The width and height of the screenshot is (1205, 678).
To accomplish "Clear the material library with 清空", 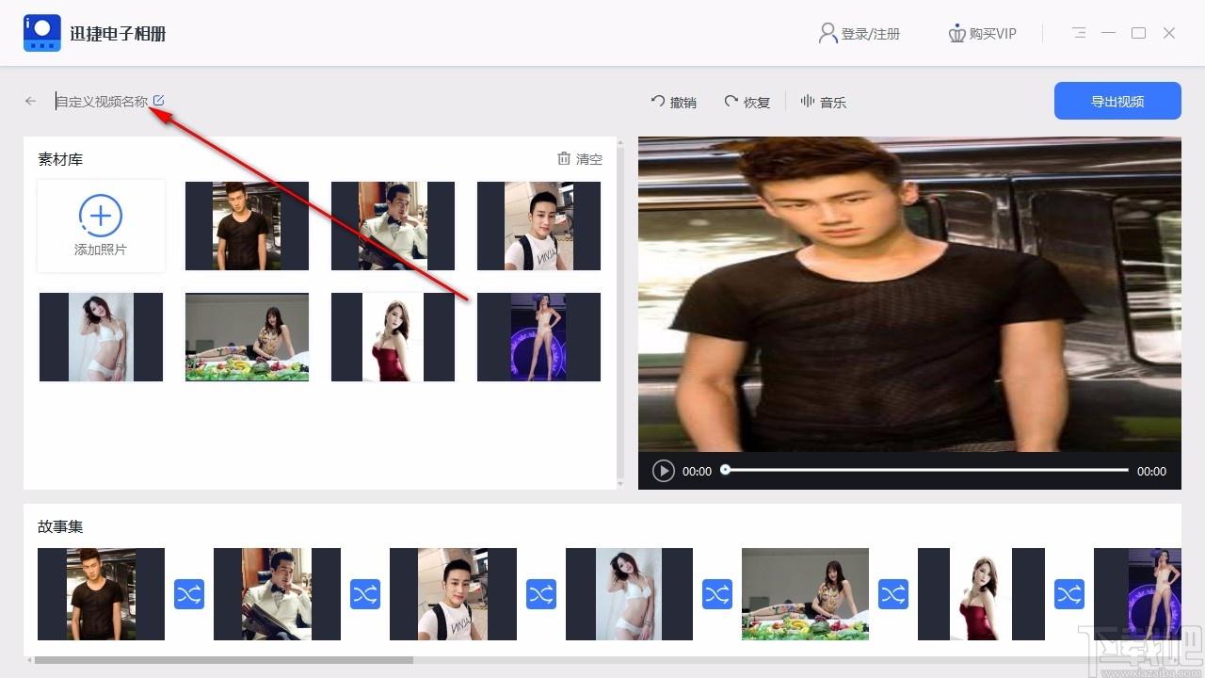I will point(580,159).
